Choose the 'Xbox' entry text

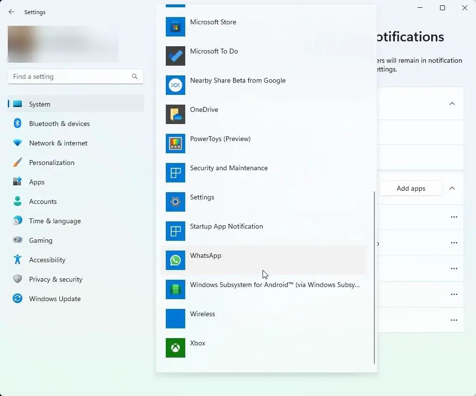[197, 343]
